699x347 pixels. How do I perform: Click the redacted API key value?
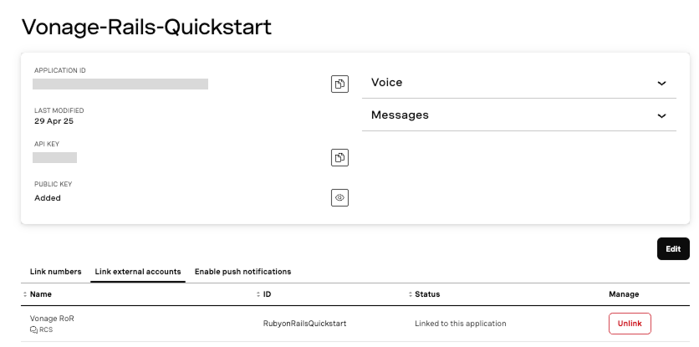click(x=55, y=157)
